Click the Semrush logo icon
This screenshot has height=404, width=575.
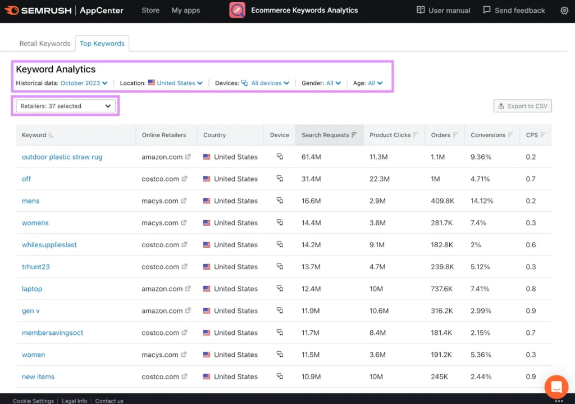12,11
